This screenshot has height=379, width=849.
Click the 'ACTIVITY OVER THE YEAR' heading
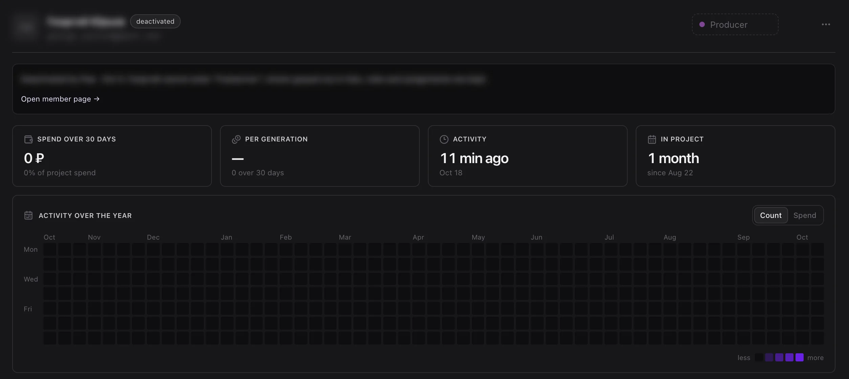tap(85, 216)
